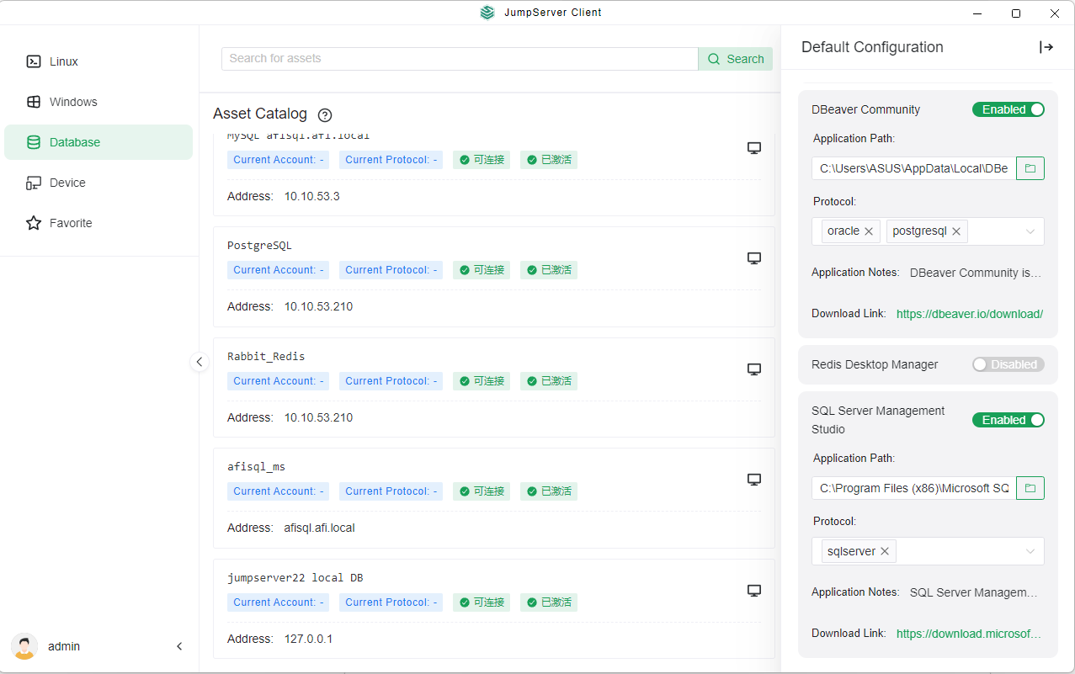
Task: Remove the sqlserver protocol tag
Action: [x=885, y=552]
